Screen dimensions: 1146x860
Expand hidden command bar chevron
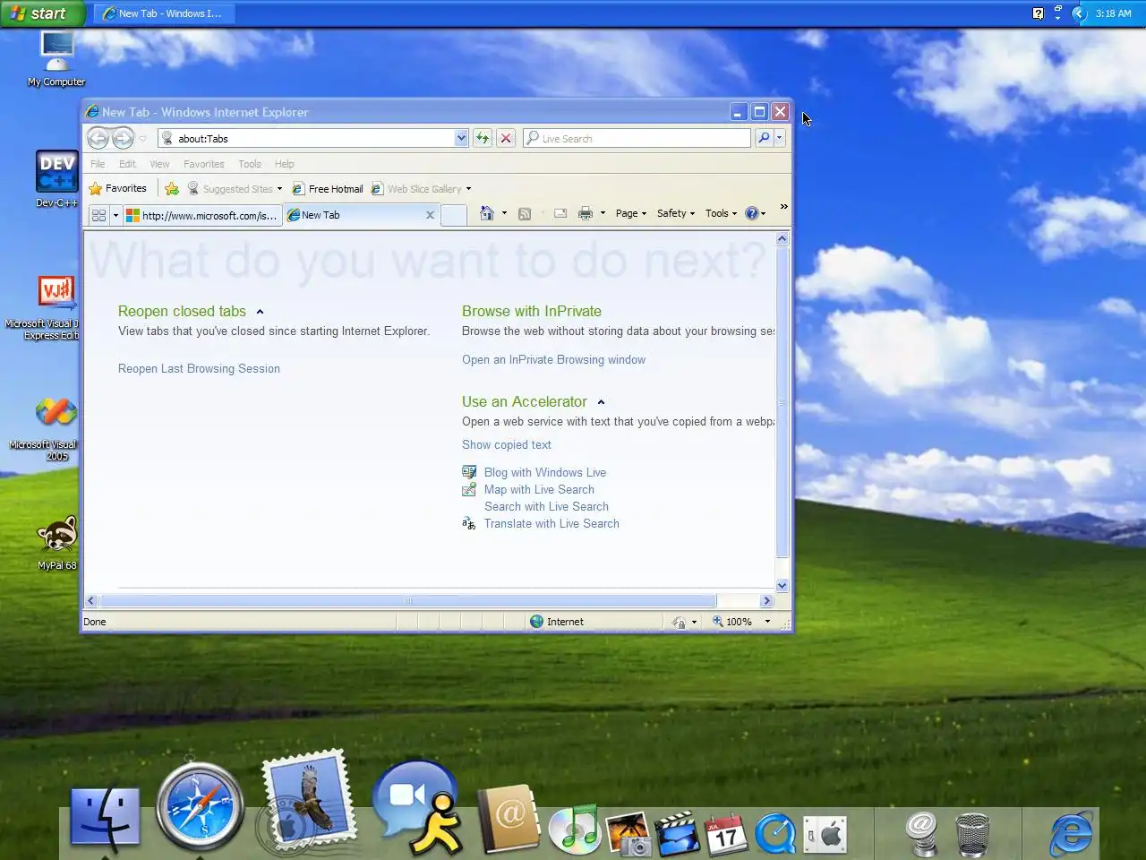(783, 207)
